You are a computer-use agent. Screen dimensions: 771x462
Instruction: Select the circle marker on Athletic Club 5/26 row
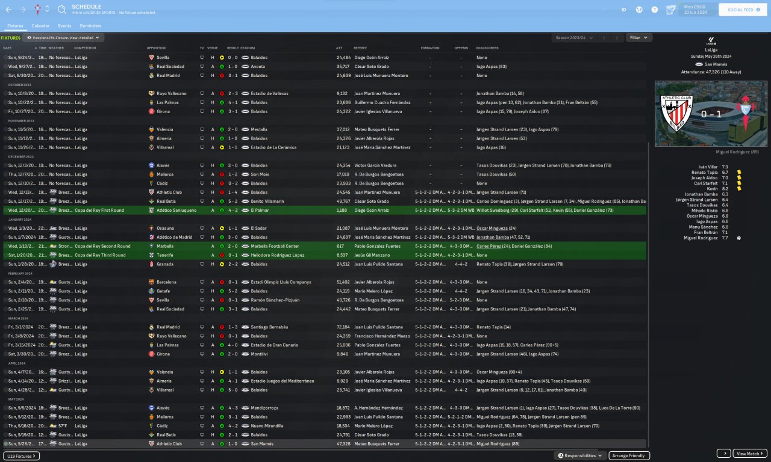(x=6, y=444)
